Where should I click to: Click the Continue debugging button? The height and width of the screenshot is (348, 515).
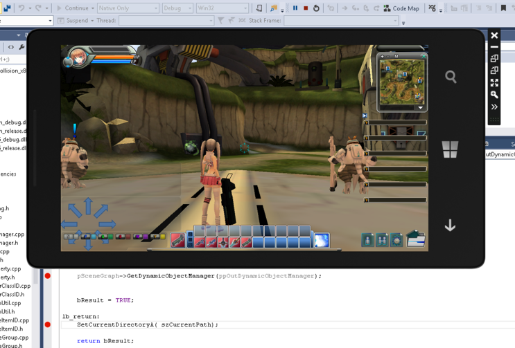[75, 8]
